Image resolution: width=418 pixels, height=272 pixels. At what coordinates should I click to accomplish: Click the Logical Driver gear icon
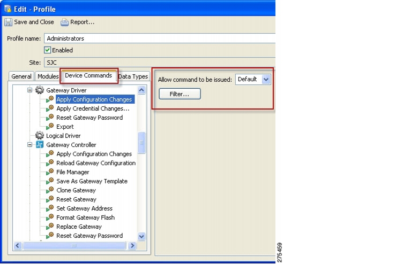coord(40,136)
